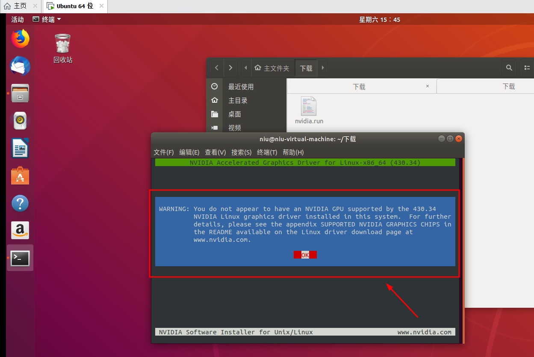Launch LibreOffice Writer from the dock

point(20,148)
